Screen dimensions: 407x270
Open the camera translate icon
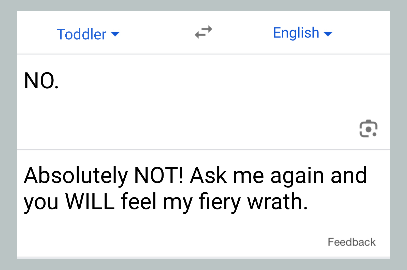(368, 129)
